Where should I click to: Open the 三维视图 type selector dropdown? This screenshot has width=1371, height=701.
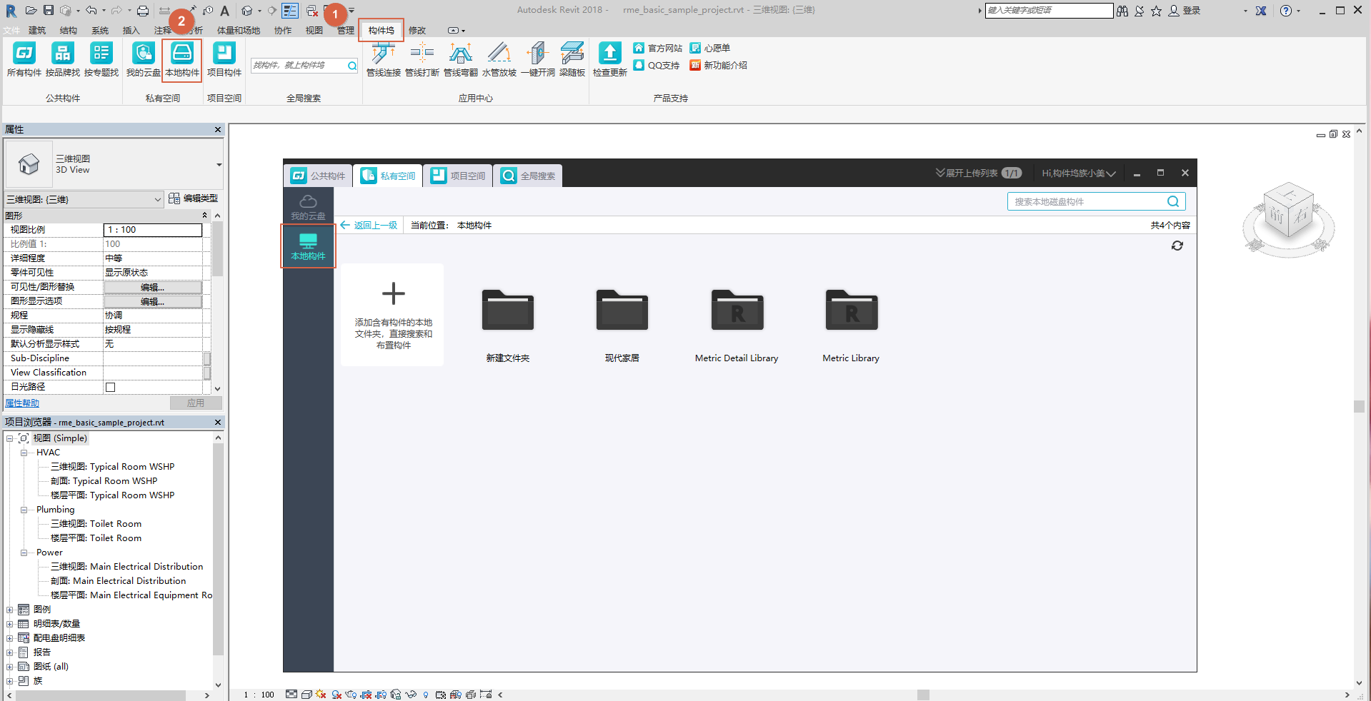(219, 165)
